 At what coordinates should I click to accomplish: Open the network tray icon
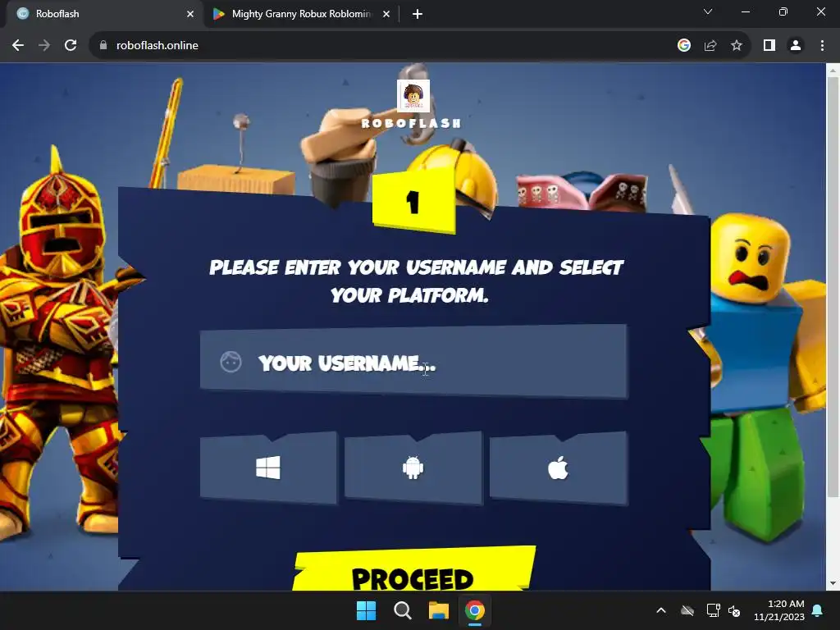pos(713,610)
